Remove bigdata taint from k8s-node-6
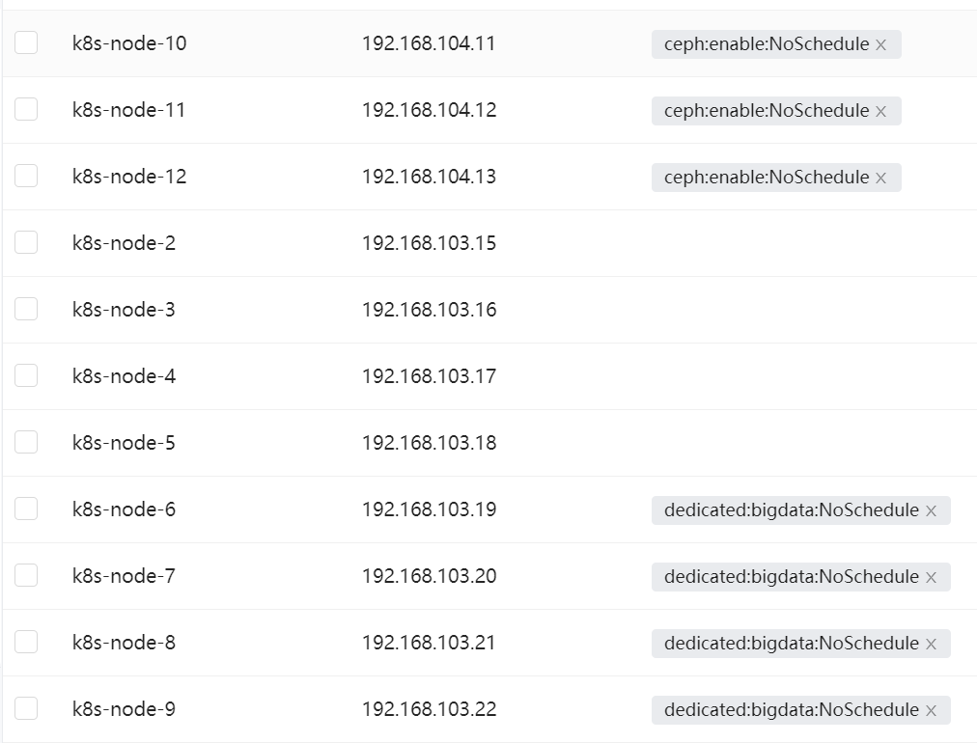Viewport: 977px width, 743px height. click(x=931, y=510)
